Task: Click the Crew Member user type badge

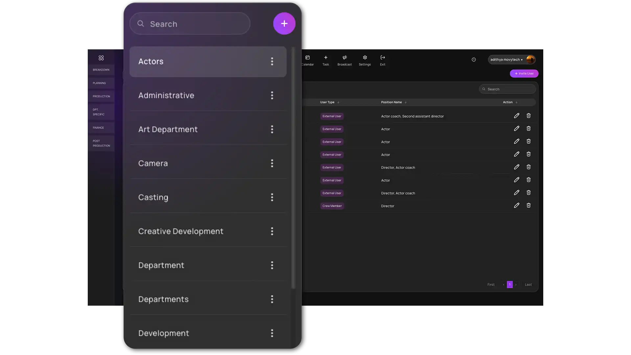Action: (332, 206)
